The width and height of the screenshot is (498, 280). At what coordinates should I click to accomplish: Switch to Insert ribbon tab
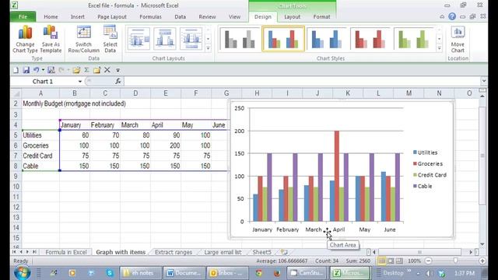[78, 17]
